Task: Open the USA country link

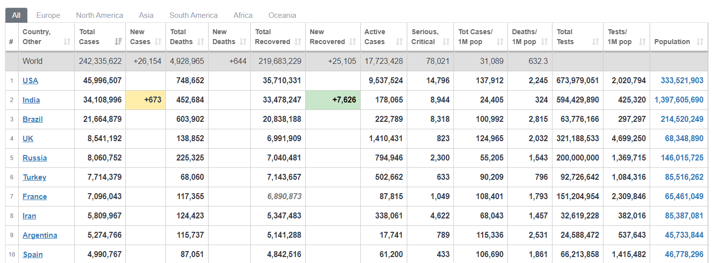Action: pyautogui.click(x=30, y=81)
